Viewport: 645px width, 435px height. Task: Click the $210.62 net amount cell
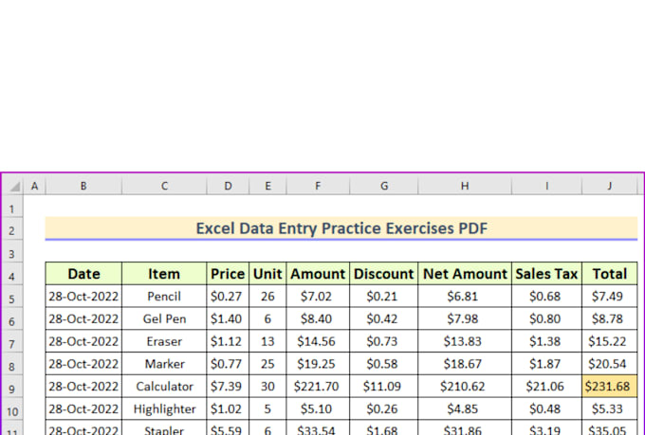click(x=465, y=386)
